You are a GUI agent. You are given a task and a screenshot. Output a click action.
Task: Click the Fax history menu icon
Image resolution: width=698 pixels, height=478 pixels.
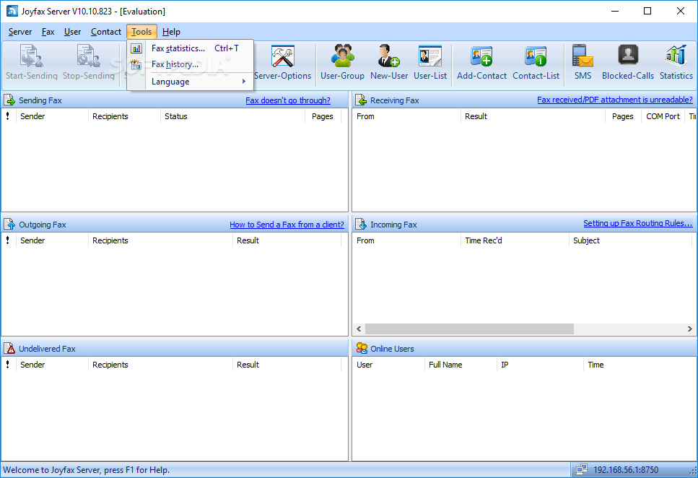point(136,64)
